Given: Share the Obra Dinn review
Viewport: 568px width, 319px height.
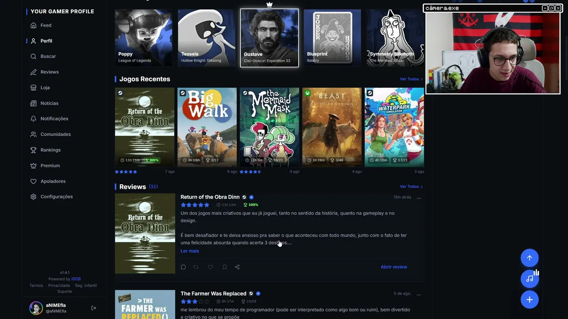Looking at the screenshot, I should (237, 267).
